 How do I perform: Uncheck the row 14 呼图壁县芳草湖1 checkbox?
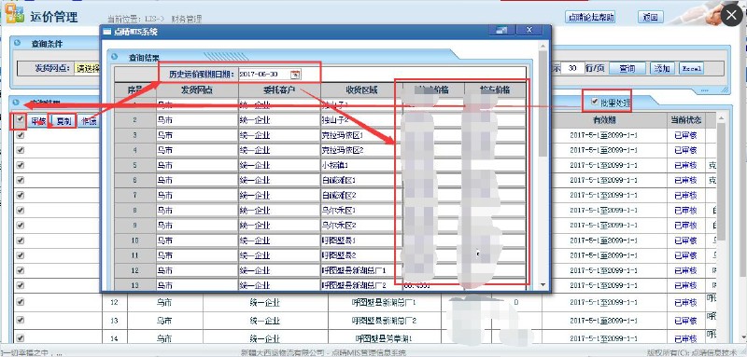[x=20, y=337]
